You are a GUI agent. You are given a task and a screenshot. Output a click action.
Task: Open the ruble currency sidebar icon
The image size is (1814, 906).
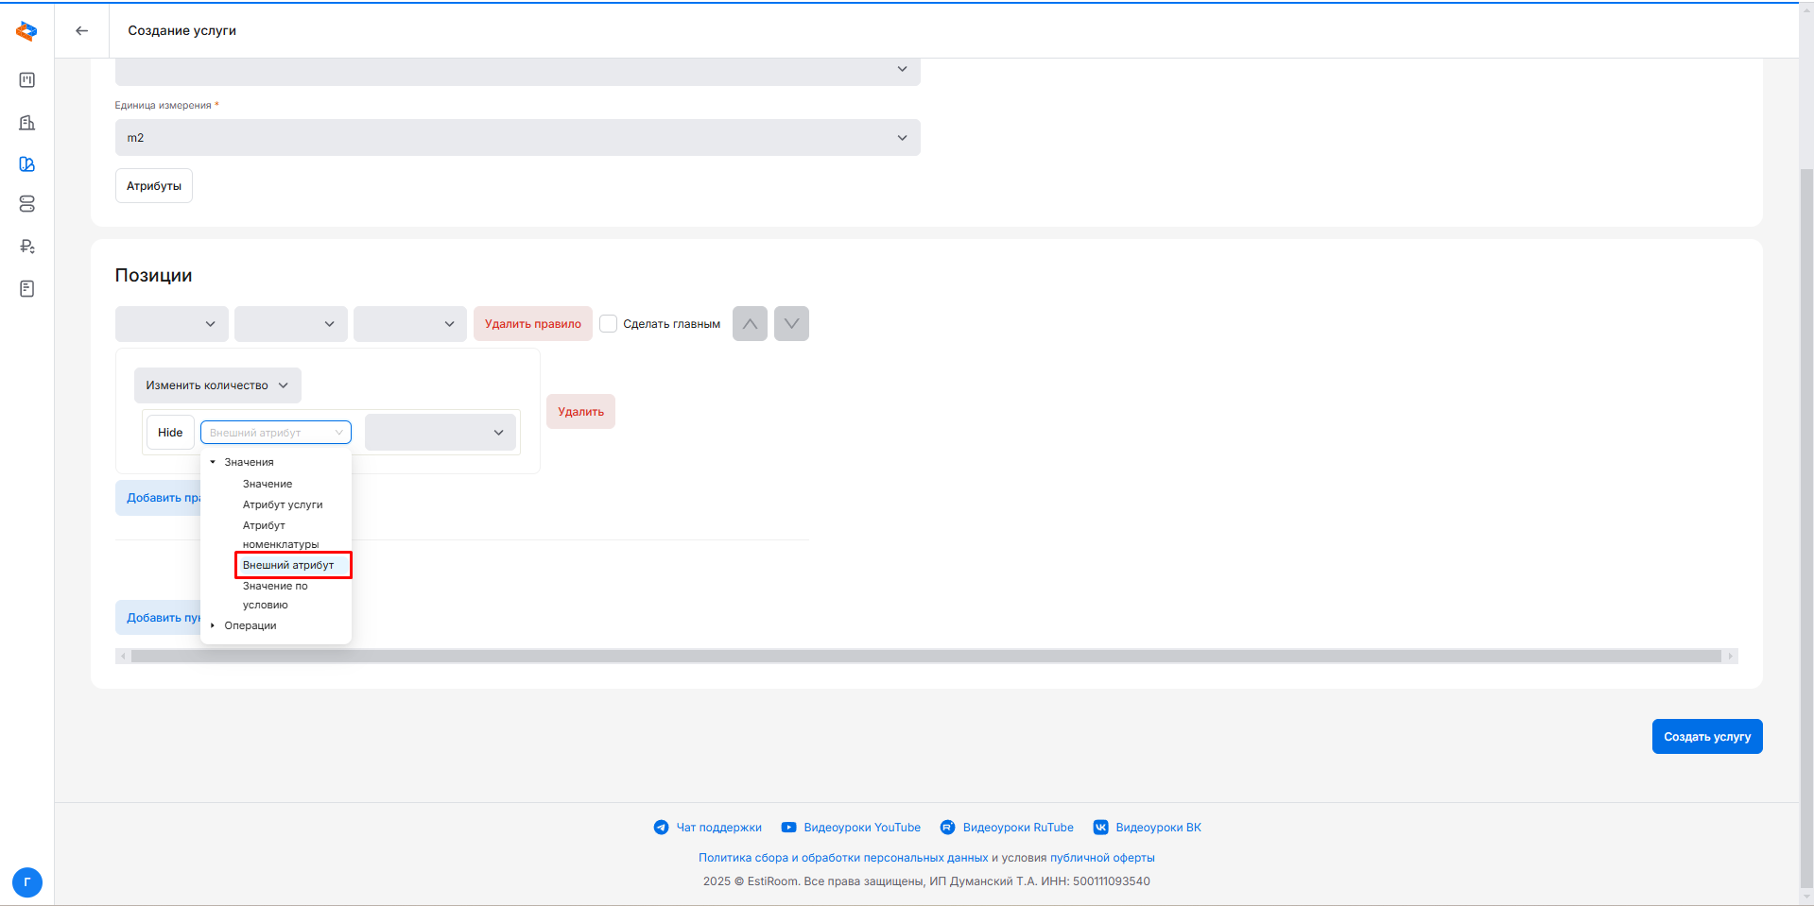(x=27, y=247)
